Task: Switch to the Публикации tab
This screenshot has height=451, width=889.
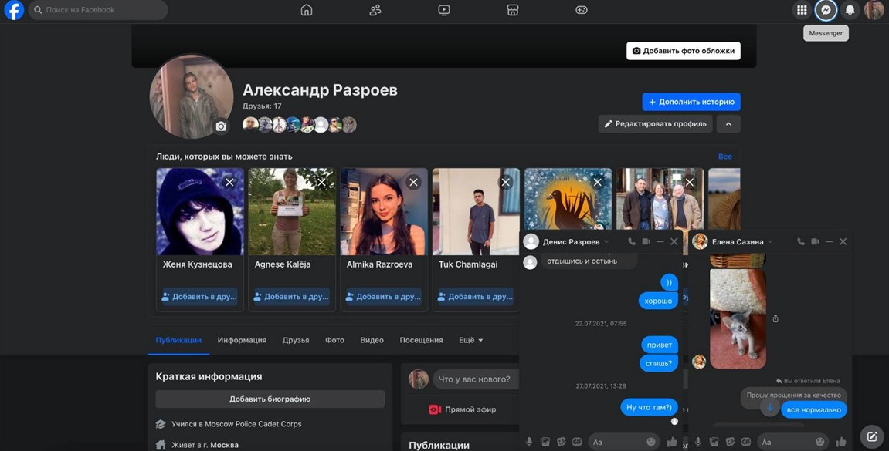Action: [178, 340]
